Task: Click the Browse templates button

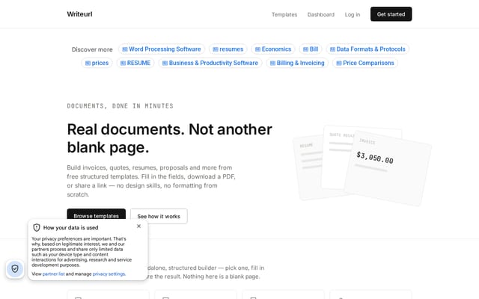Action: tap(97, 215)
